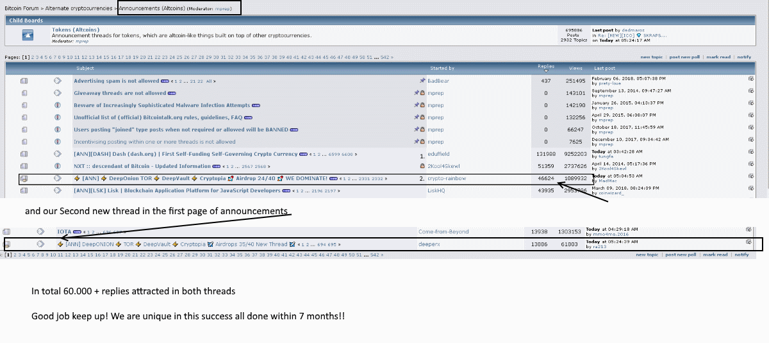Sort threads by Subject column
Screen dimensions: 769x343
click(x=85, y=68)
